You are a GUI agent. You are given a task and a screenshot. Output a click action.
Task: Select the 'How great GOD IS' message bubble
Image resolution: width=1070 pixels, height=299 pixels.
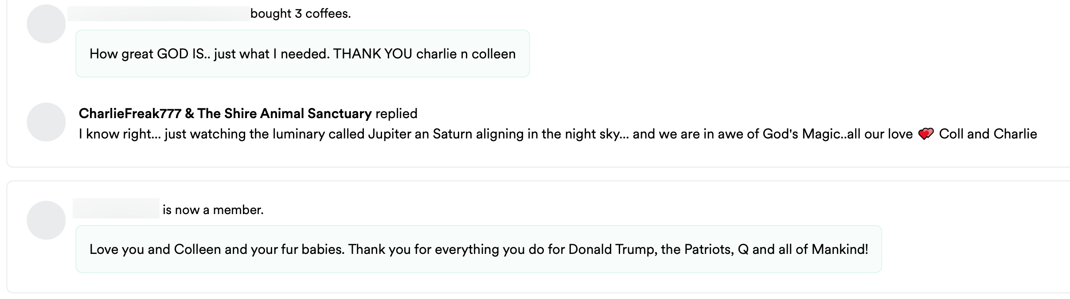pos(302,54)
